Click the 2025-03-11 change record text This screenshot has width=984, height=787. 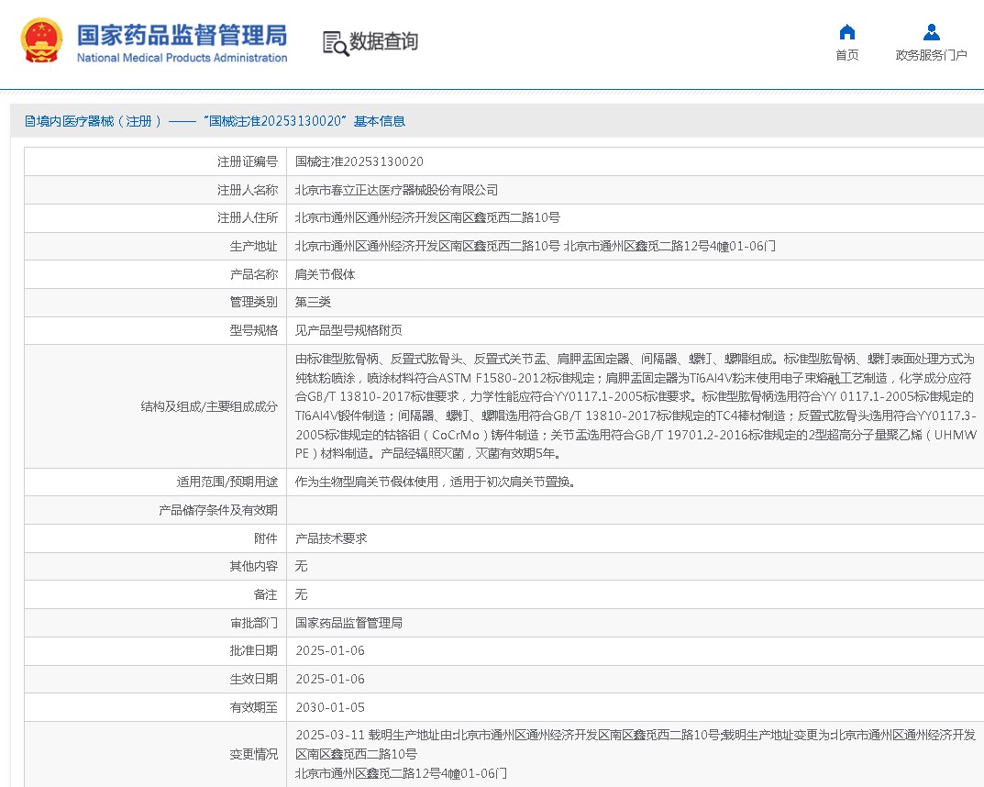pyautogui.click(x=636, y=754)
